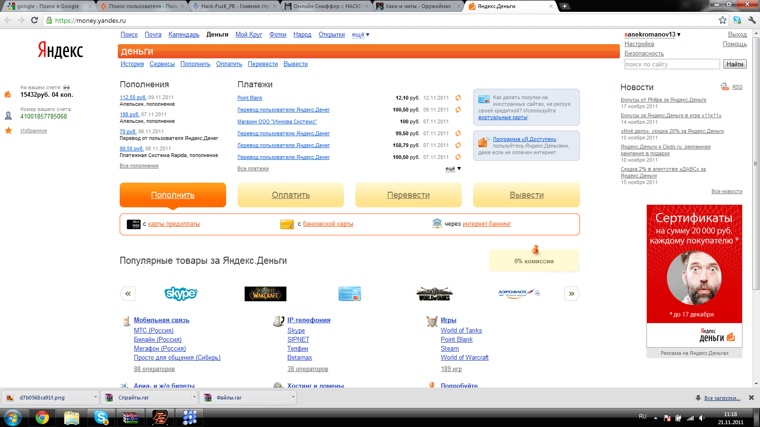
Task: Click the Skype logo in popular products
Action: (181, 294)
